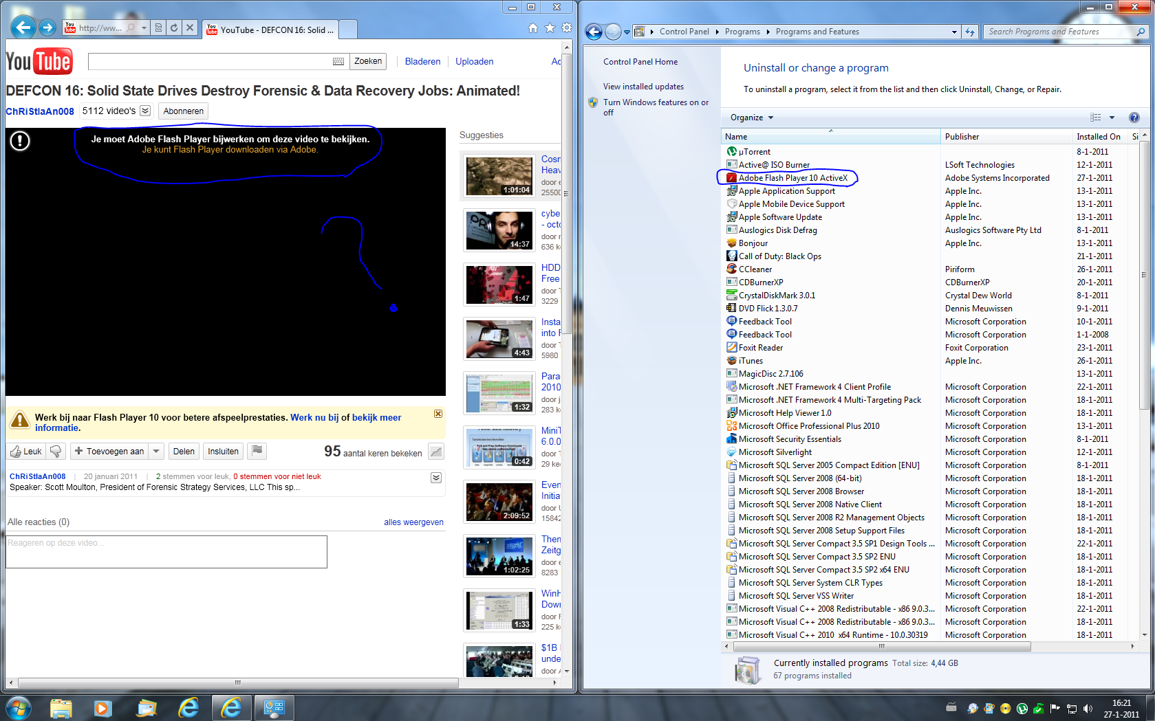Click the YouTube logo

tap(39, 62)
